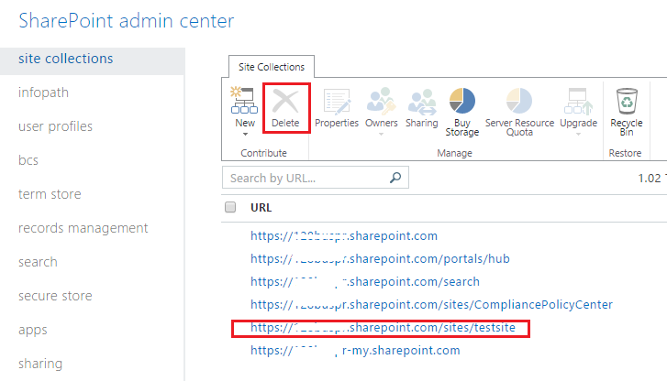This screenshot has height=381, width=667.
Task: Open search in left navigation
Action: point(38,262)
